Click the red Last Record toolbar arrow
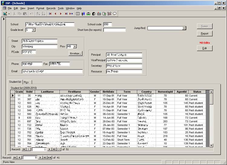 pyautogui.click(x=66, y=14)
